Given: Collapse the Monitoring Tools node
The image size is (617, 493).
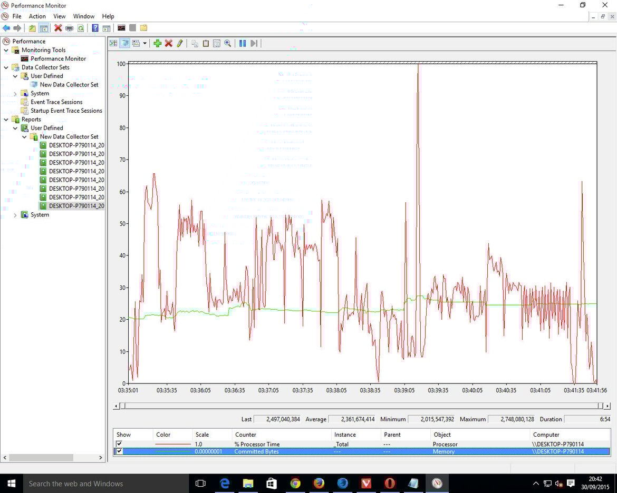Looking at the screenshot, I should [6, 50].
